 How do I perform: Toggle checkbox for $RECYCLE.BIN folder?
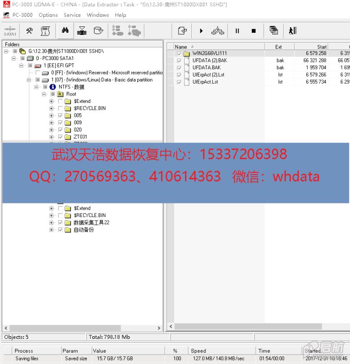[x=60, y=108]
